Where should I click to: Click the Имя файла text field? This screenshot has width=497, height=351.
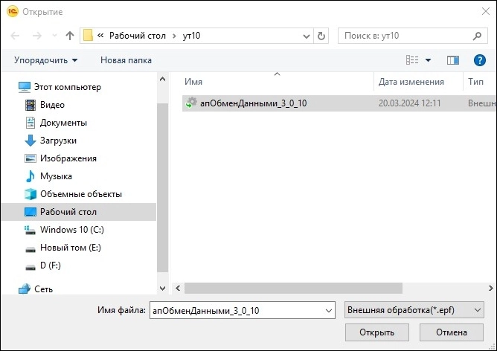(x=237, y=310)
